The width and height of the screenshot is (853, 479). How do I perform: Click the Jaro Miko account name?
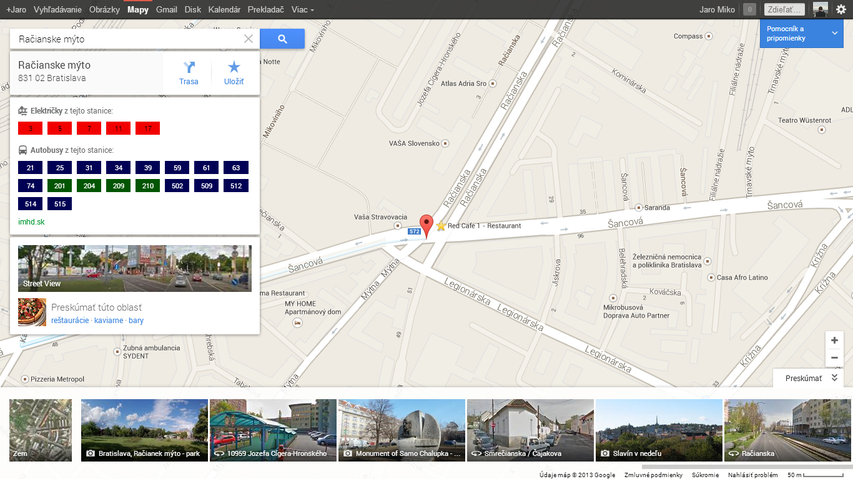coord(717,10)
